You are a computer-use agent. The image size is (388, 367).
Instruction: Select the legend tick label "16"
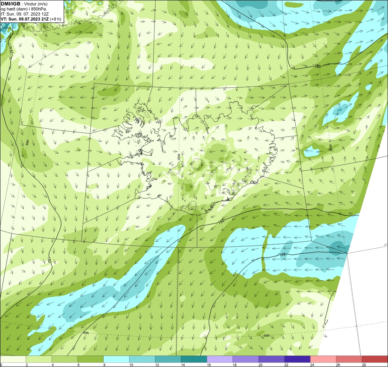tap(209, 365)
